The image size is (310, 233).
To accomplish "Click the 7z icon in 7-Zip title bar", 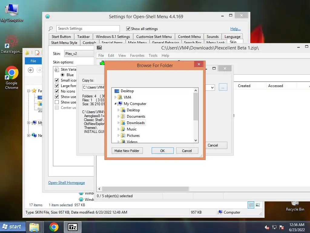I will (x=99, y=48).
